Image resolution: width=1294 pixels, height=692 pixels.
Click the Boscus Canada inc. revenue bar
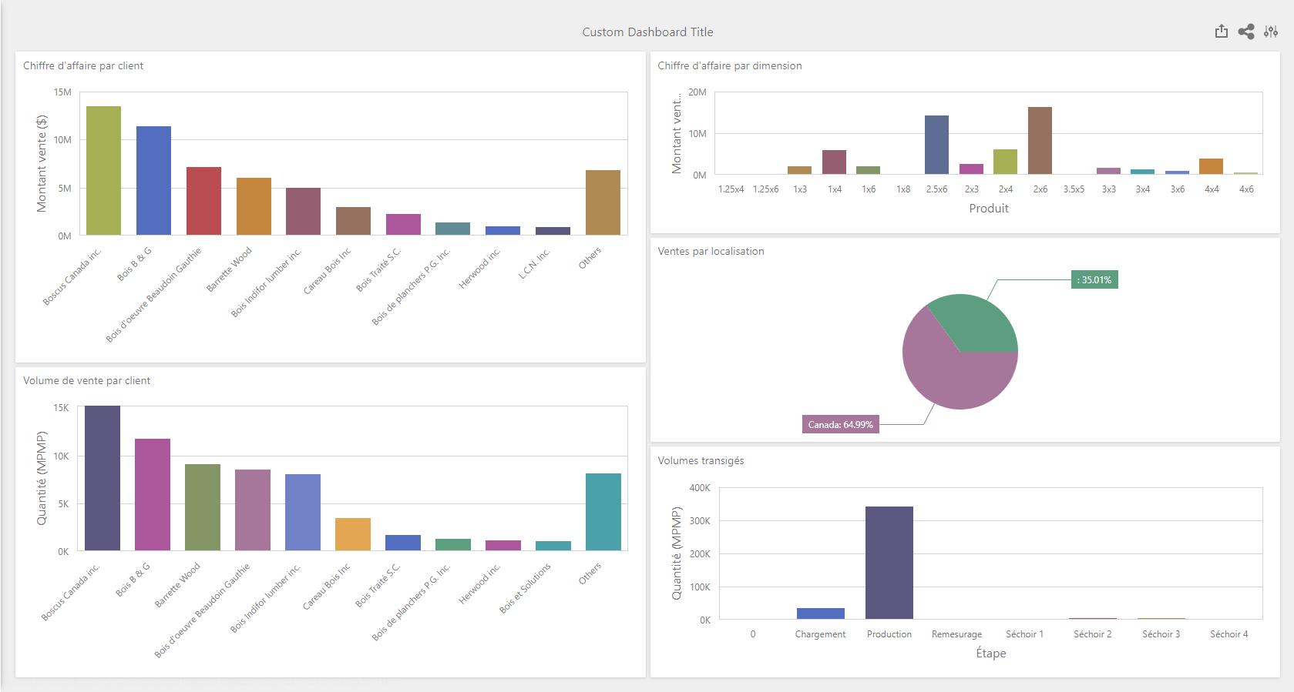[103, 171]
